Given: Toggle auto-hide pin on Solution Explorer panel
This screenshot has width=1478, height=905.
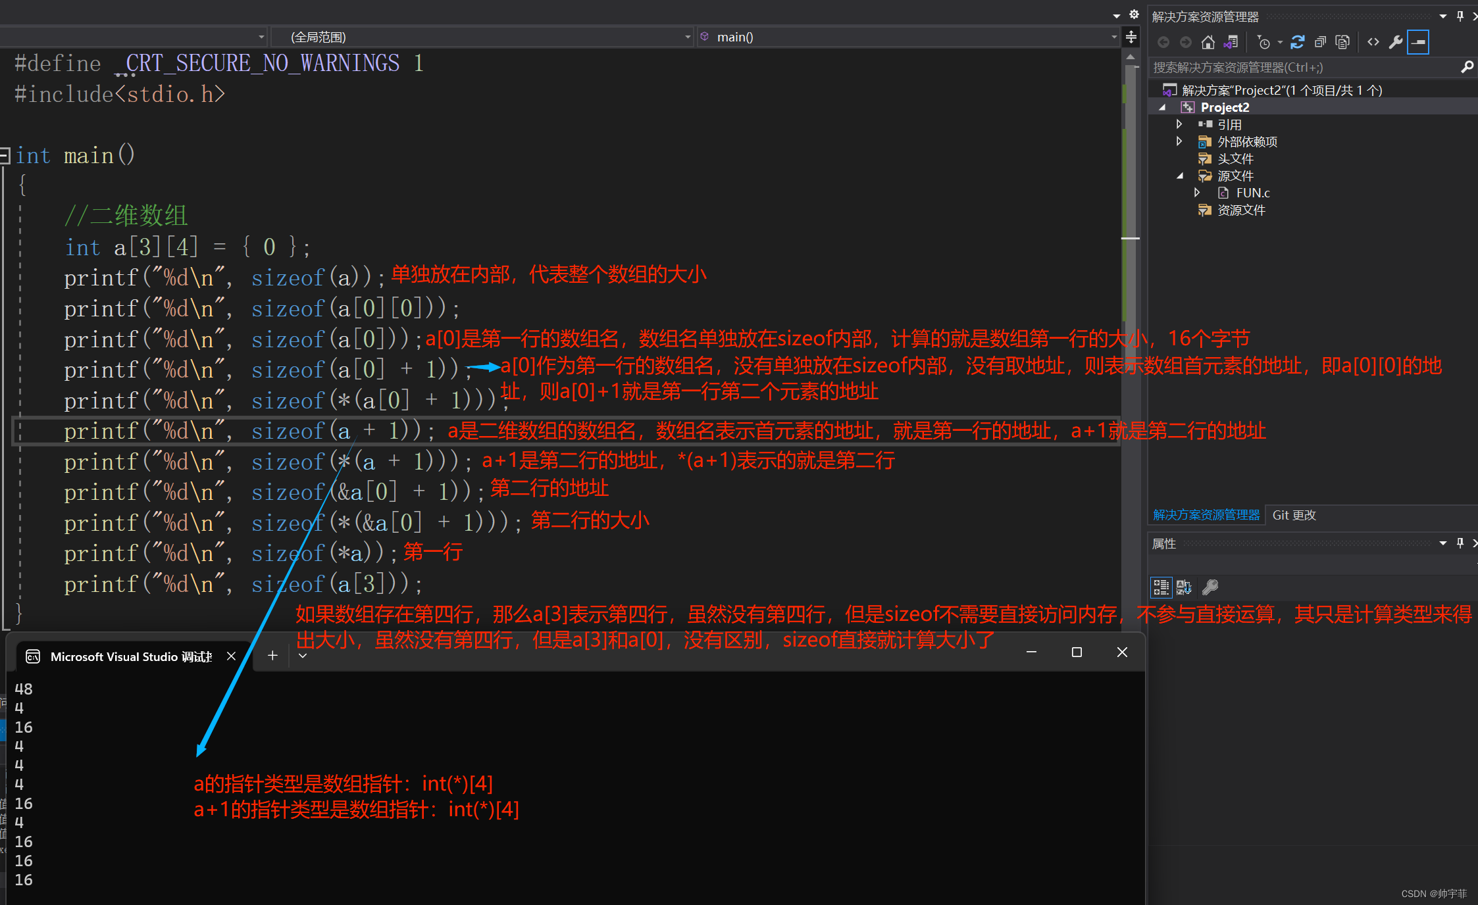Looking at the screenshot, I should point(1460,16).
